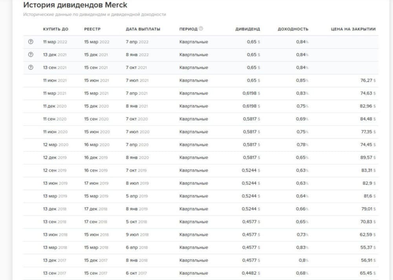393x280 pixels.
Task: Click the question icon in the 13 дек 2021 row
Action: click(31, 55)
